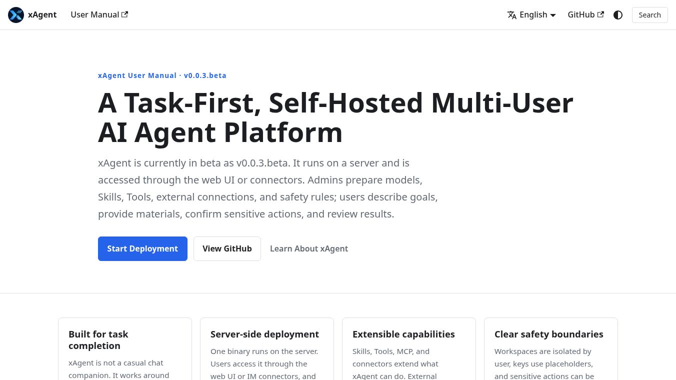Open the Search box
The width and height of the screenshot is (676, 380).
pos(650,15)
